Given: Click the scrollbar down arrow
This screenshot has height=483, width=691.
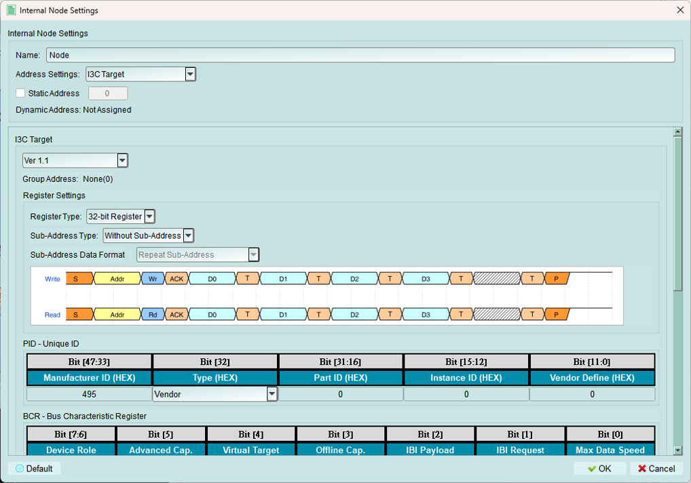Looking at the screenshot, I should tap(678, 450).
